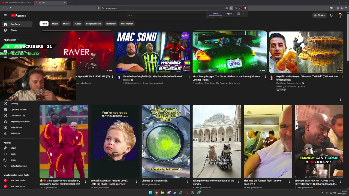Open options for Fenerbahçe-Gençlerbirliği video
The height and width of the screenshot is (196, 349).
pyautogui.click(x=189, y=77)
